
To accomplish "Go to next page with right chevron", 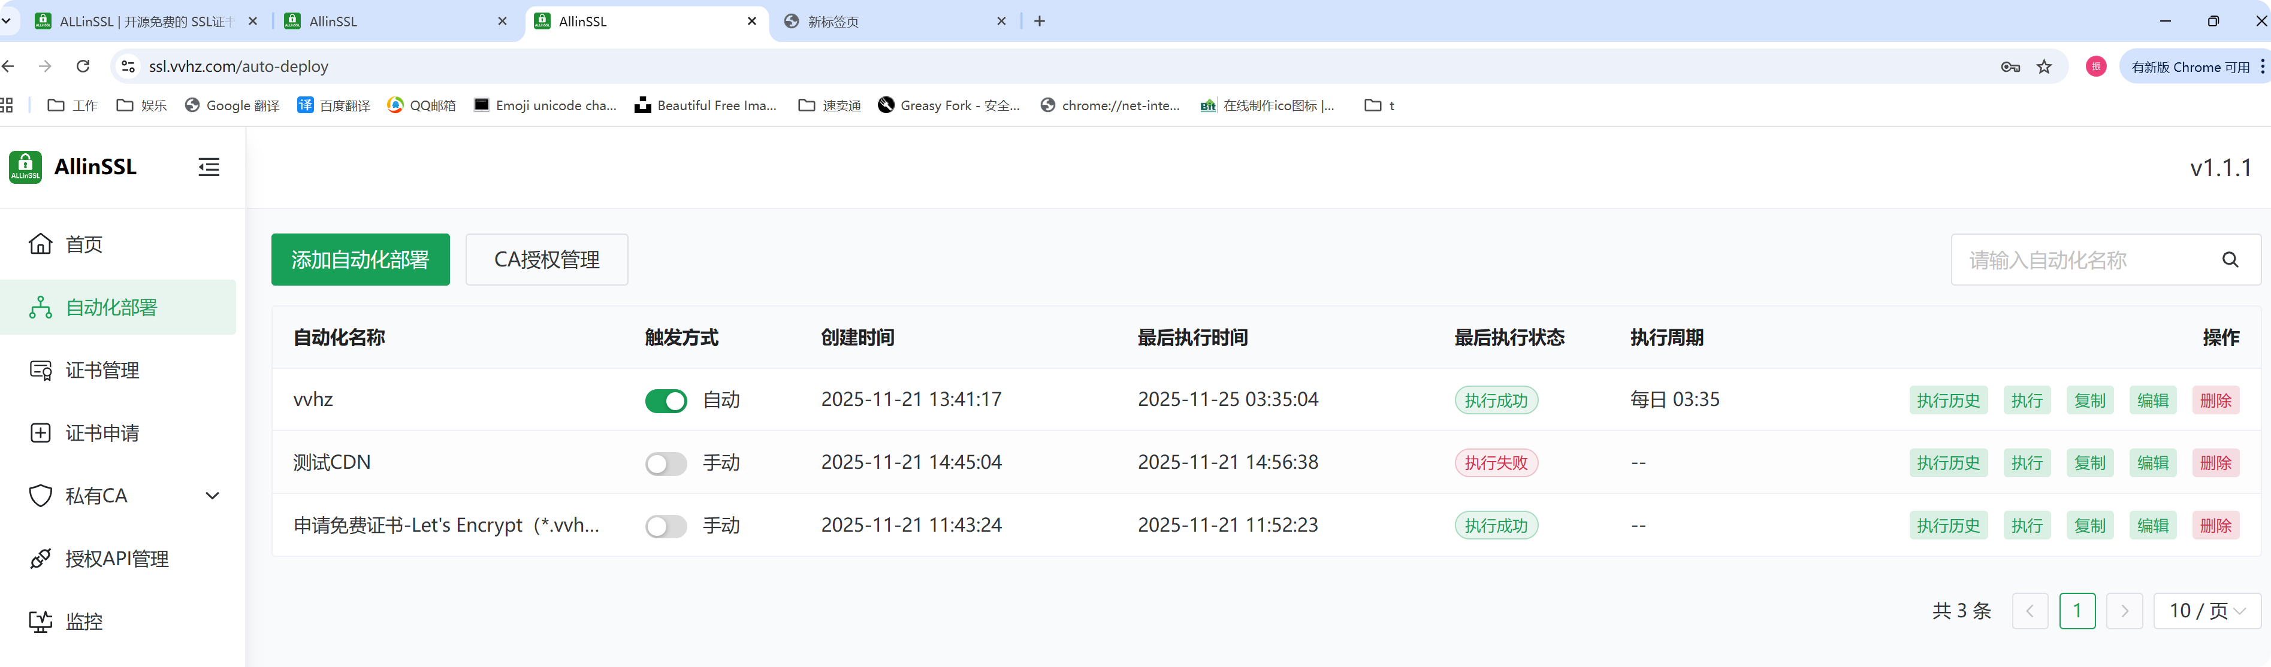I will coord(2124,611).
